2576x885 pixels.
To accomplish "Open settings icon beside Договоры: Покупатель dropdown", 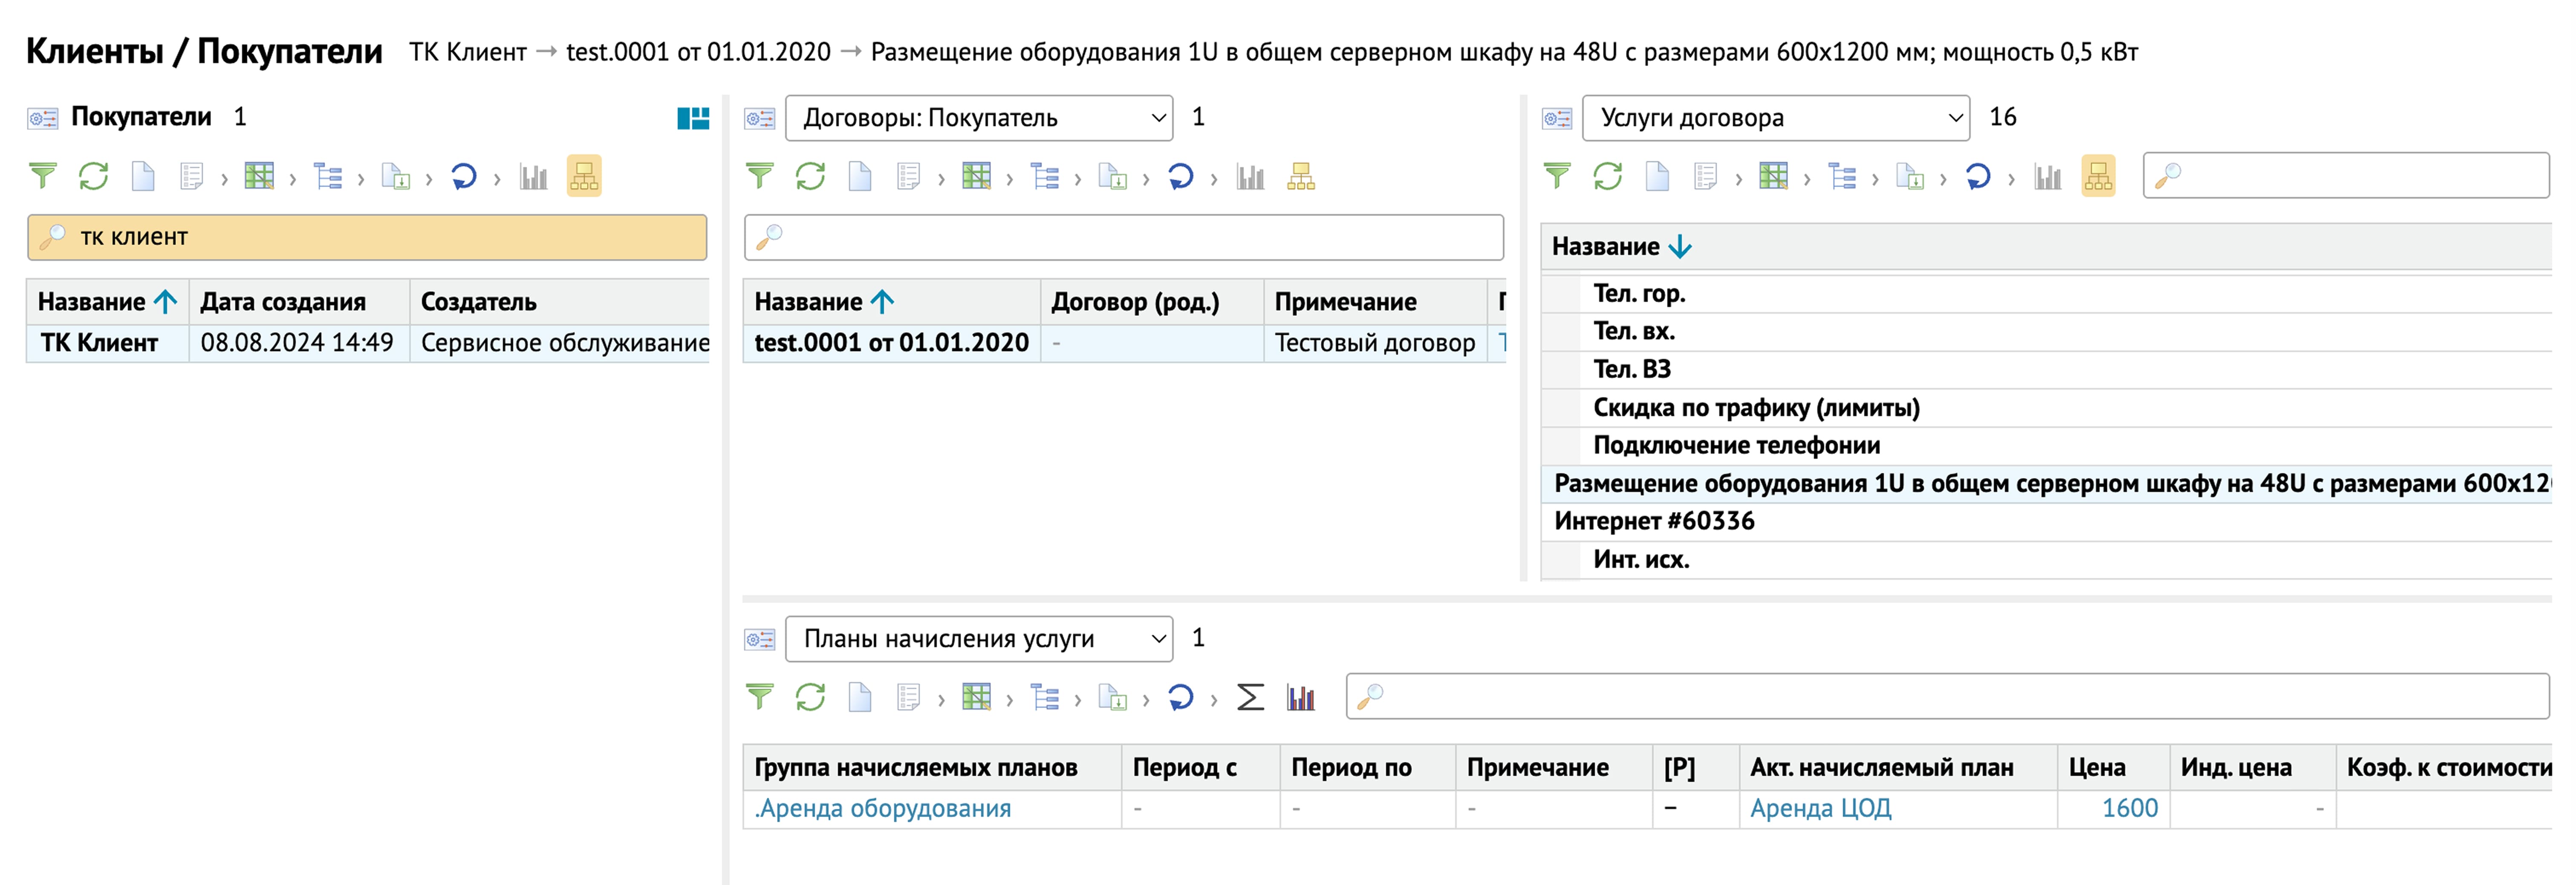I will (x=760, y=118).
